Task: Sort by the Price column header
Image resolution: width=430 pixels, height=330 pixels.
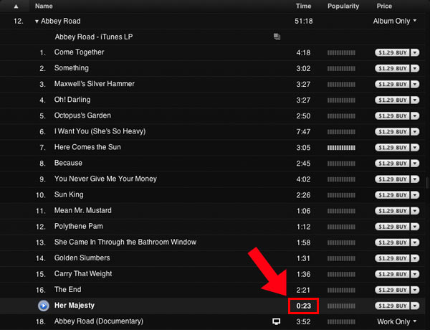Action: point(385,6)
